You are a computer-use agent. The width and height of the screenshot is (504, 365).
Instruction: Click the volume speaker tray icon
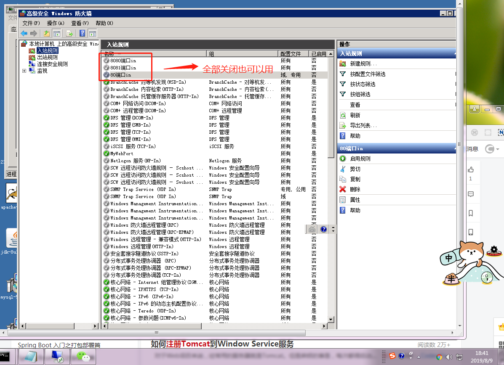click(x=449, y=357)
